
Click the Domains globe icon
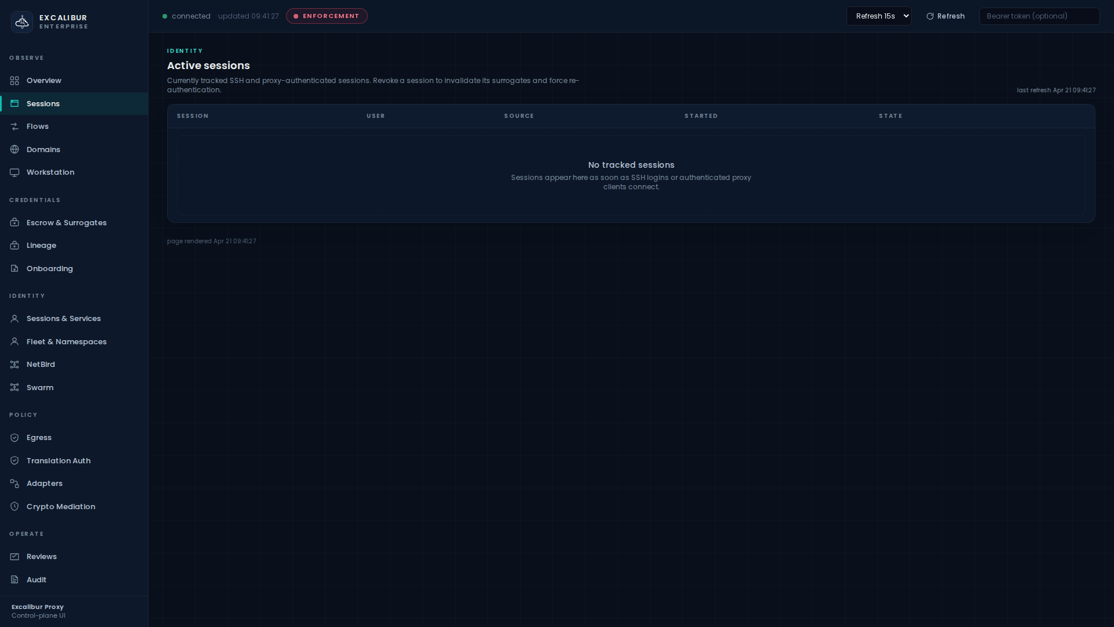click(15, 150)
